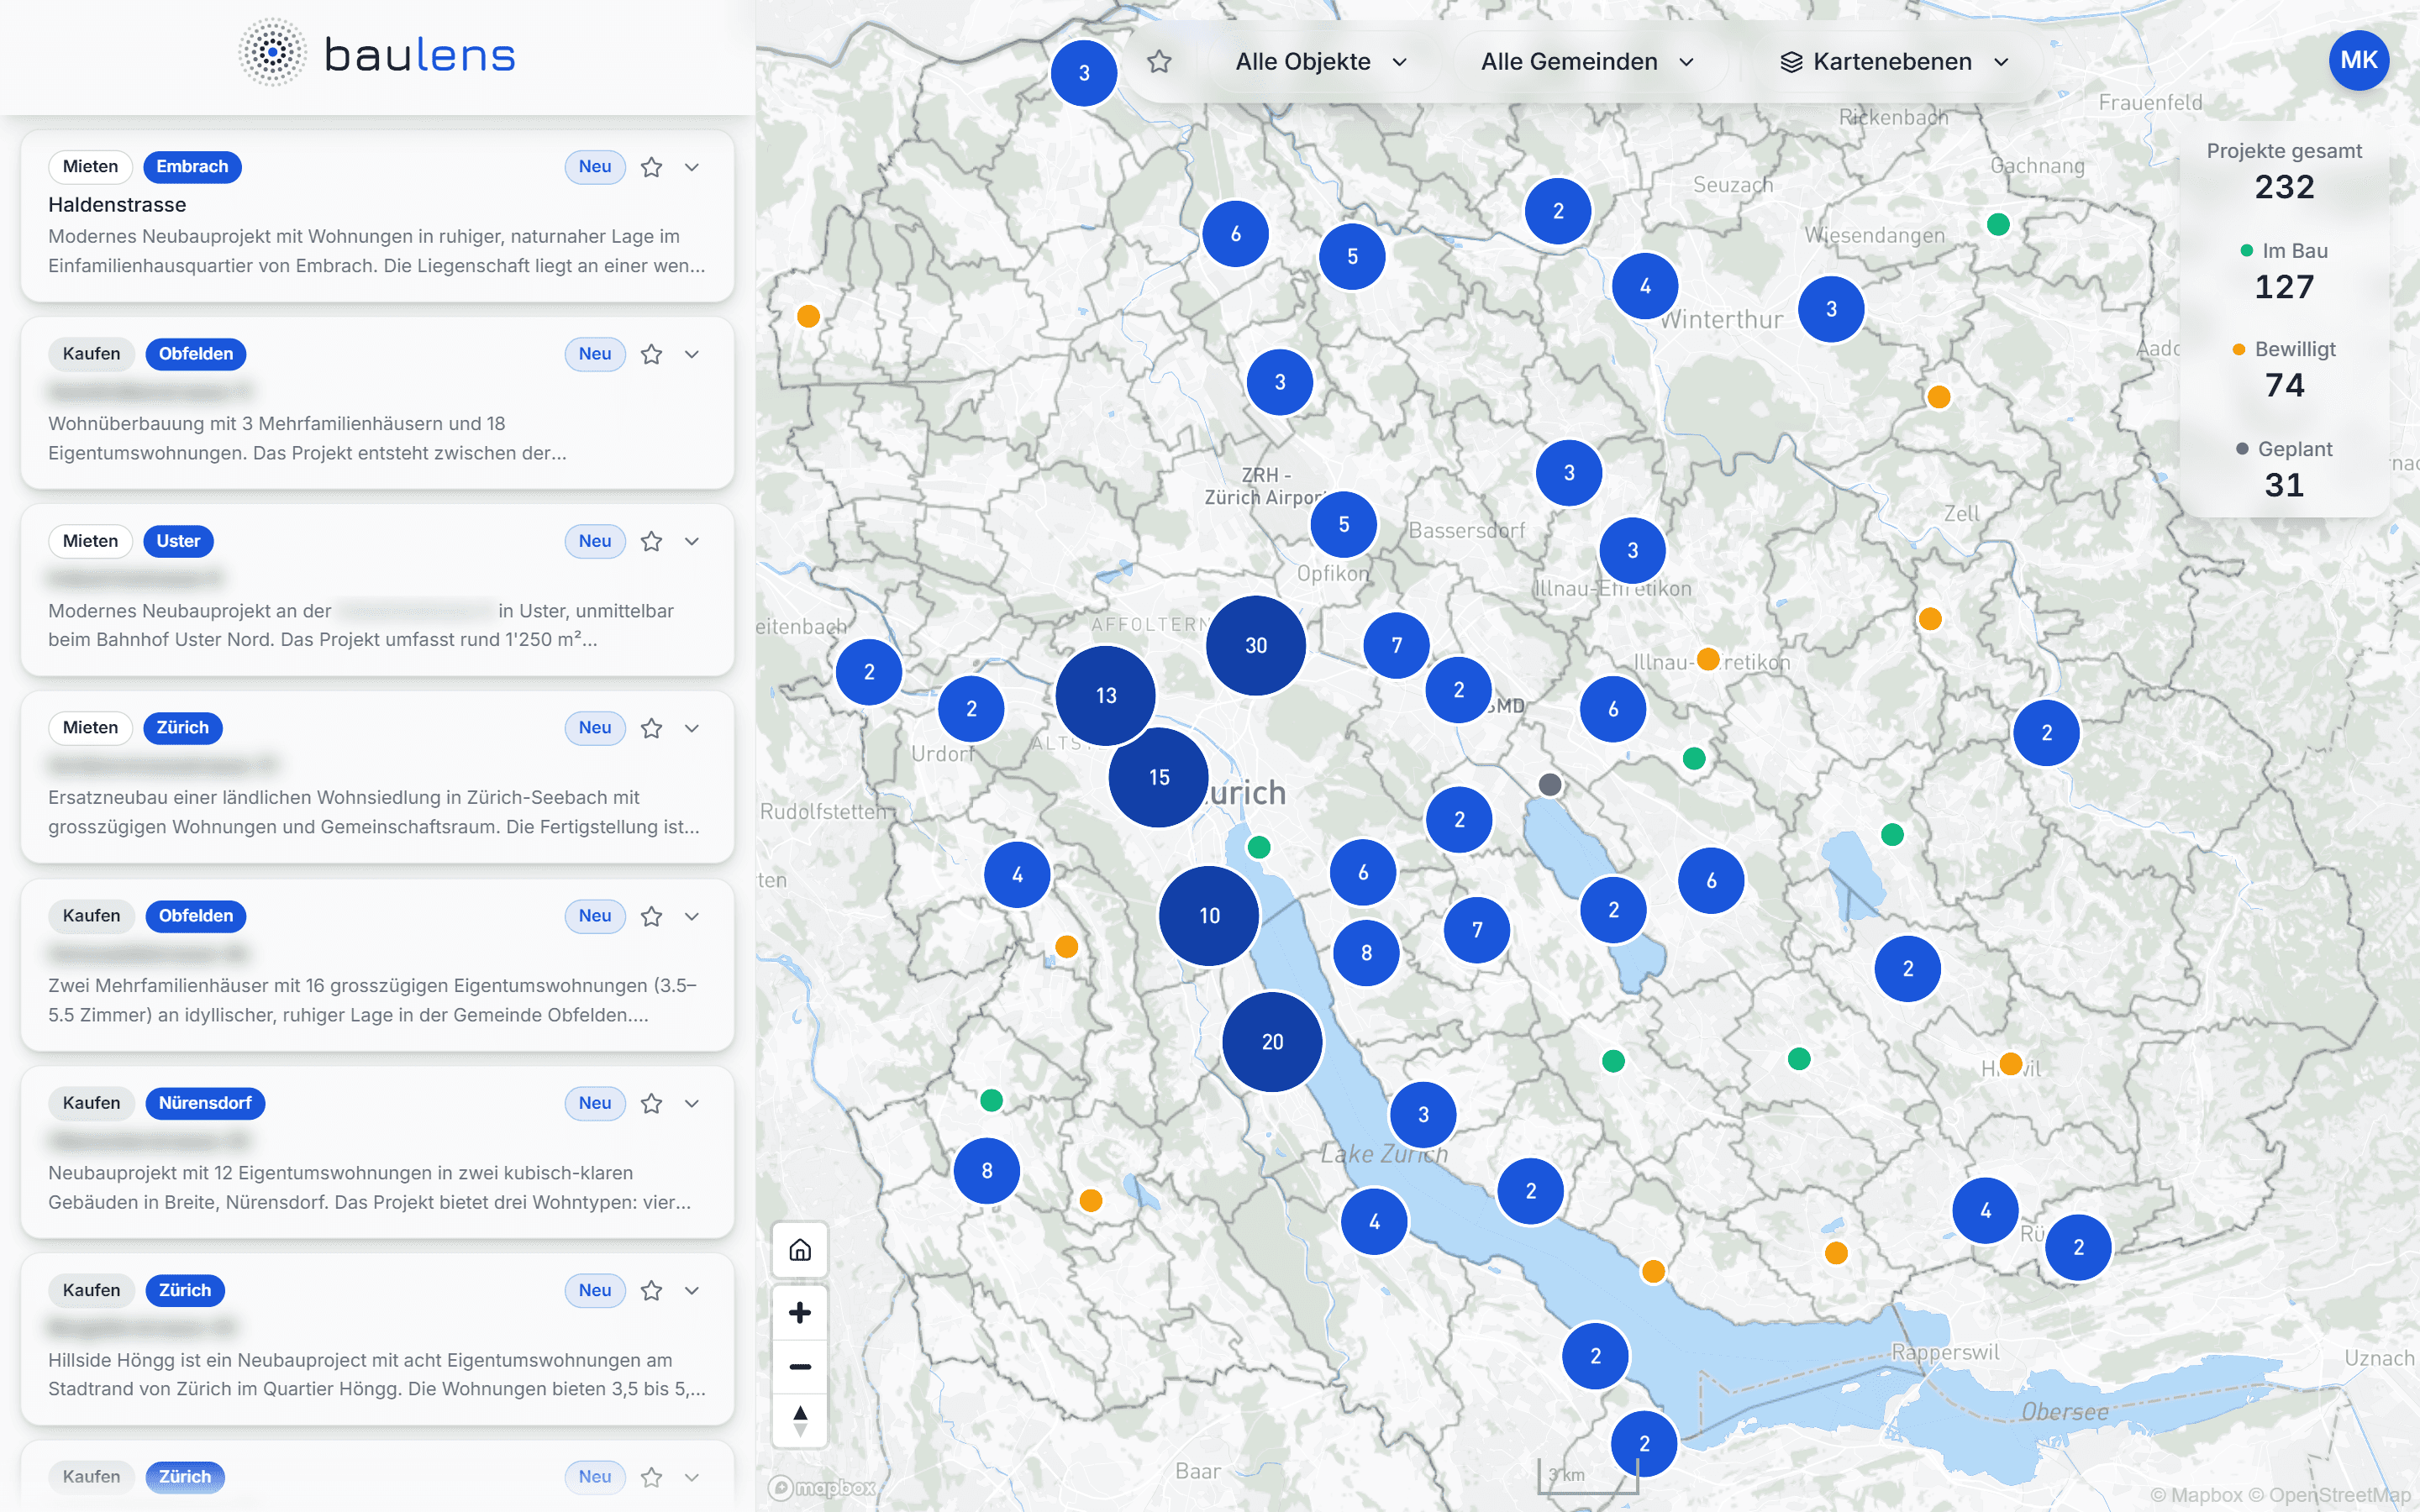2420x1512 pixels.
Task: Expand the Zürich-Seebach listing card
Action: click(692, 728)
